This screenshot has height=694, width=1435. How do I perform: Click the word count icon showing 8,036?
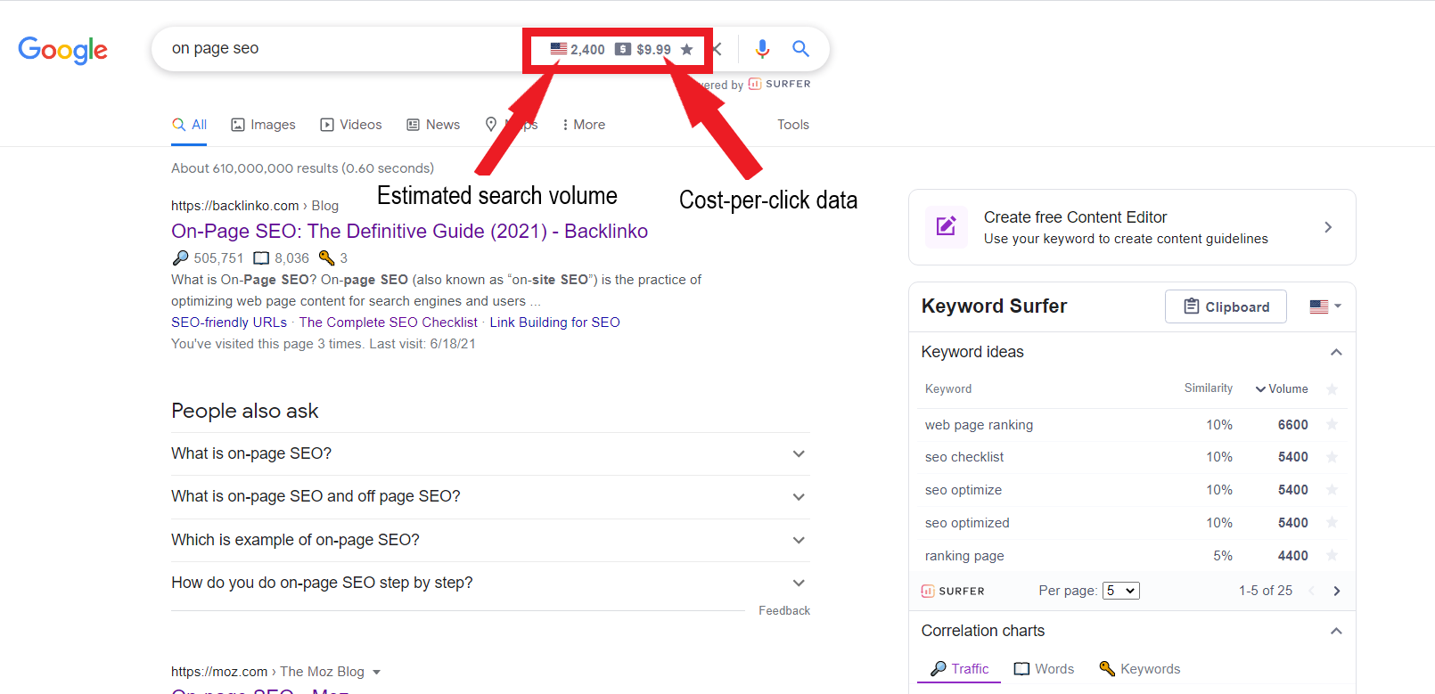click(261, 258)
